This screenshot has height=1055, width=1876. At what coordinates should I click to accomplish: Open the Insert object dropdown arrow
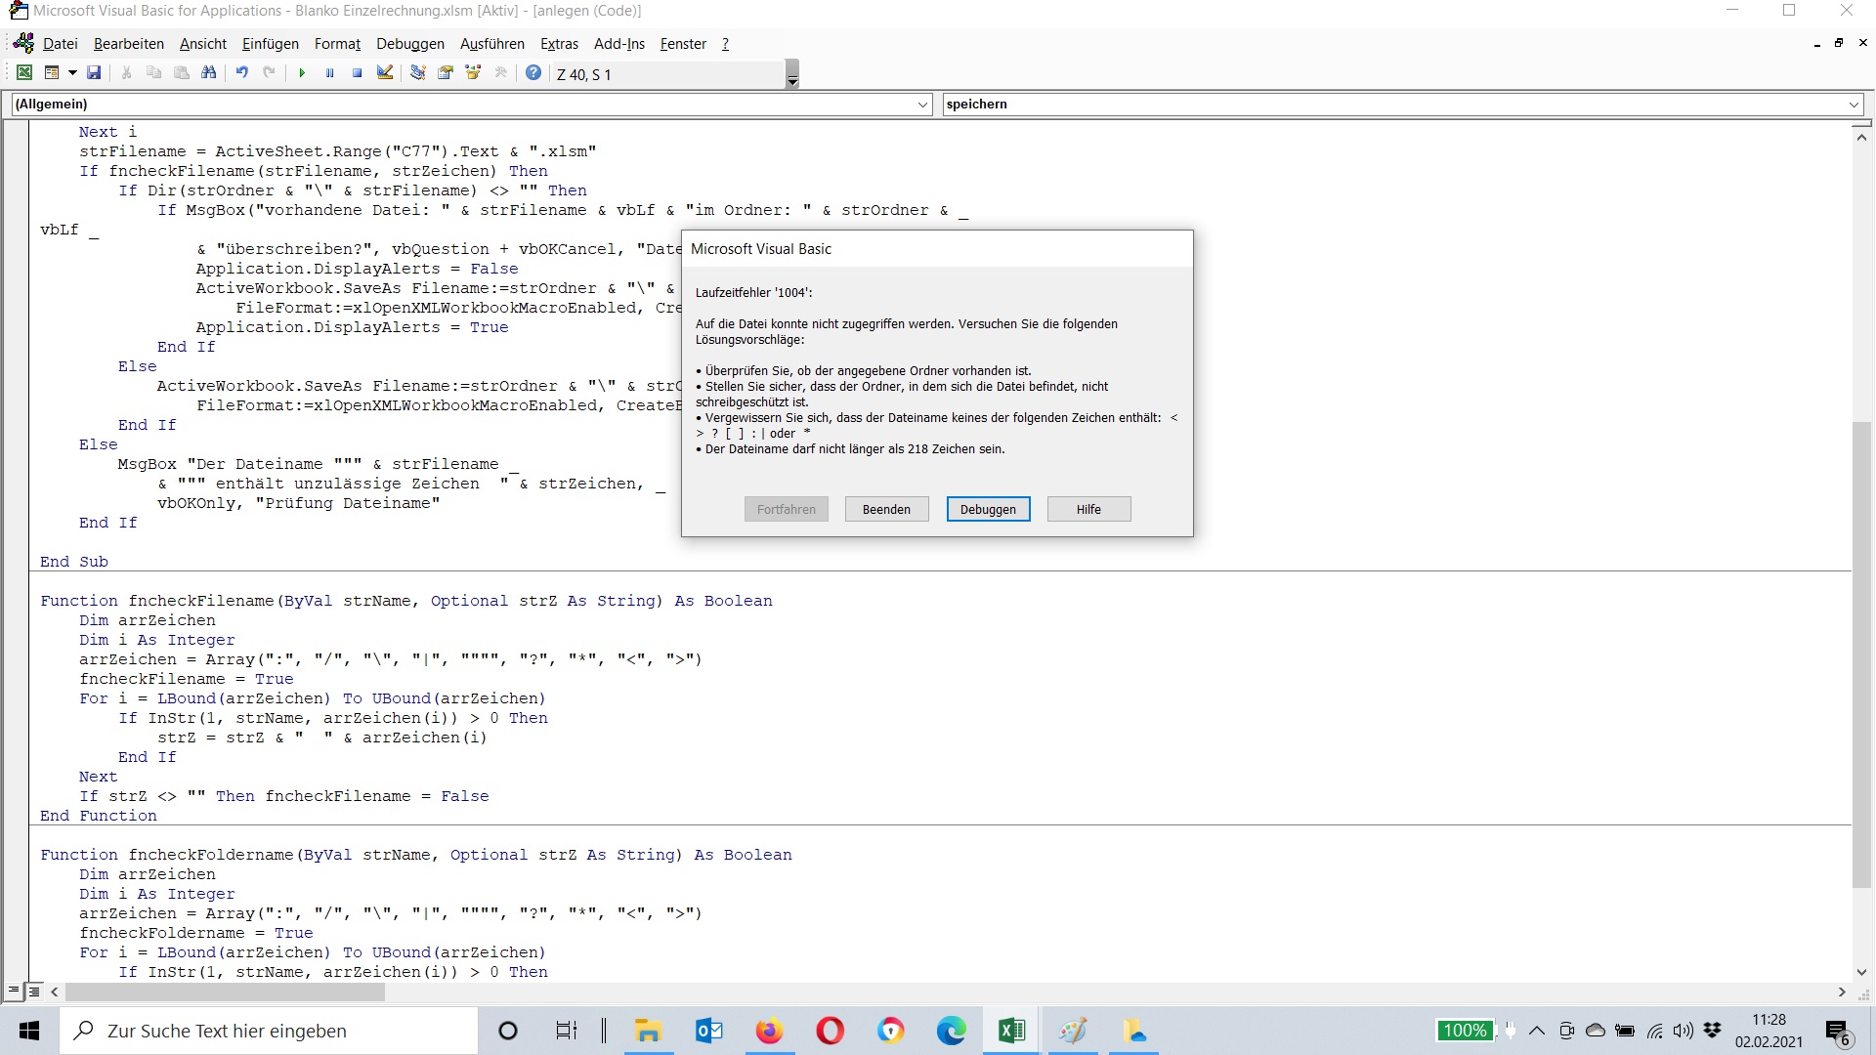(x=72, y=73)
